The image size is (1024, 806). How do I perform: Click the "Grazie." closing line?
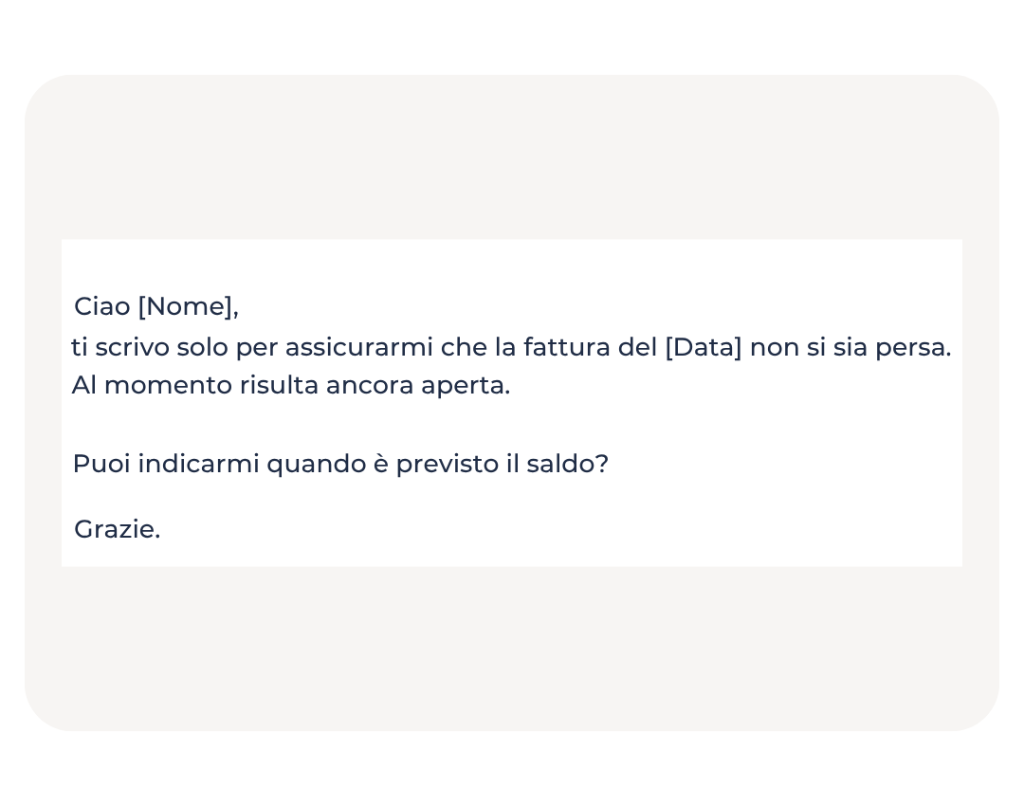[117, 530]
